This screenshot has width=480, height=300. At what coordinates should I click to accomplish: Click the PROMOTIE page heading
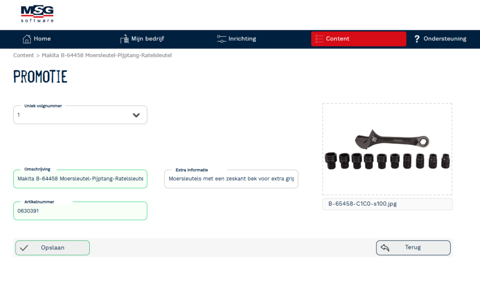40,76
